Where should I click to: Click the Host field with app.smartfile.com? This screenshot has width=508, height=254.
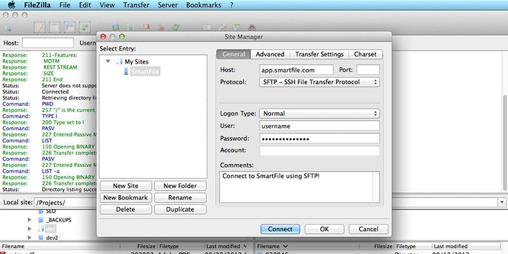click(296, 70)
